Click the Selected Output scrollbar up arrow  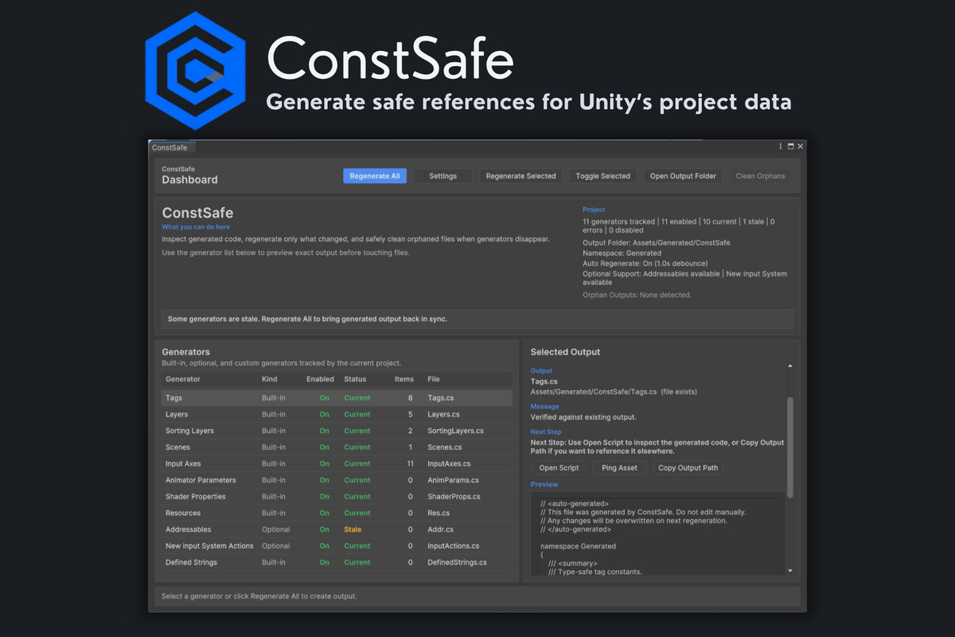(790, 365)
